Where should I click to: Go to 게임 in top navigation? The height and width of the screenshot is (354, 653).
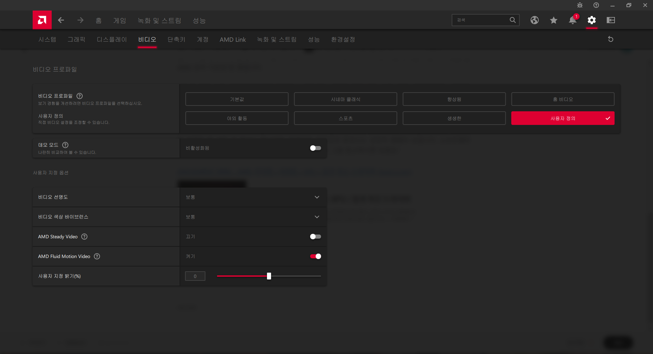point(120,20)
